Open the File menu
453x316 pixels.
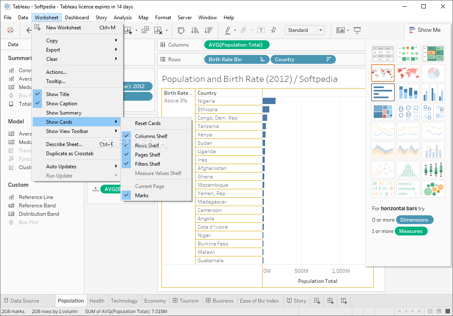point(8,18)
